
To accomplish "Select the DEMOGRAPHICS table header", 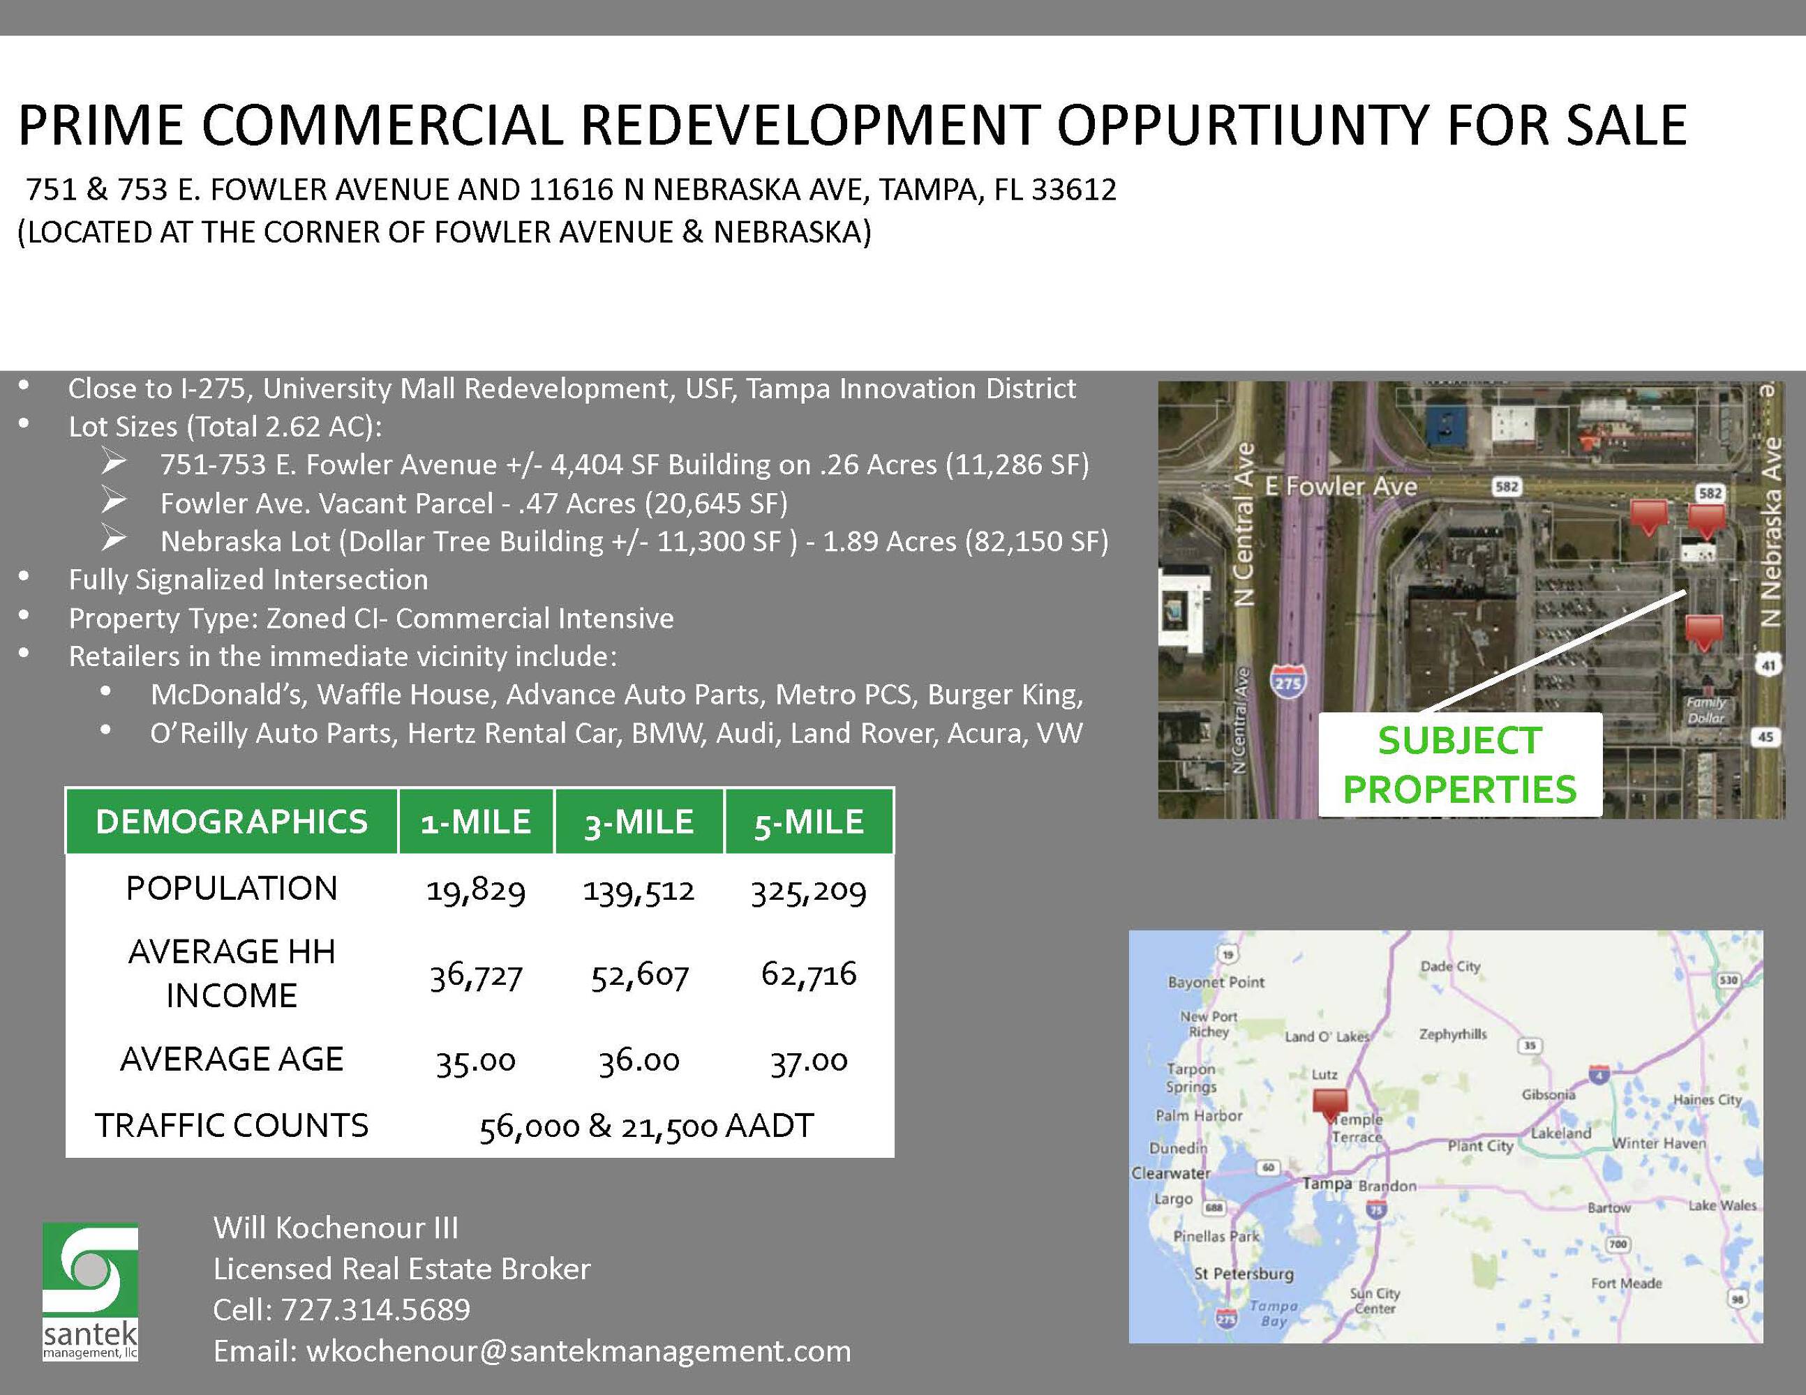I will coord(232,822).
